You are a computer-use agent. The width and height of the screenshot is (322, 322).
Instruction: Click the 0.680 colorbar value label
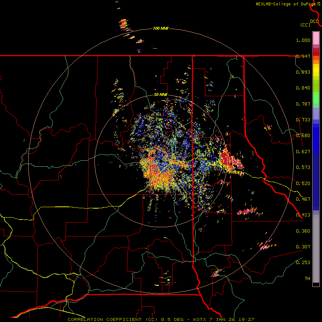click(303, 136)
